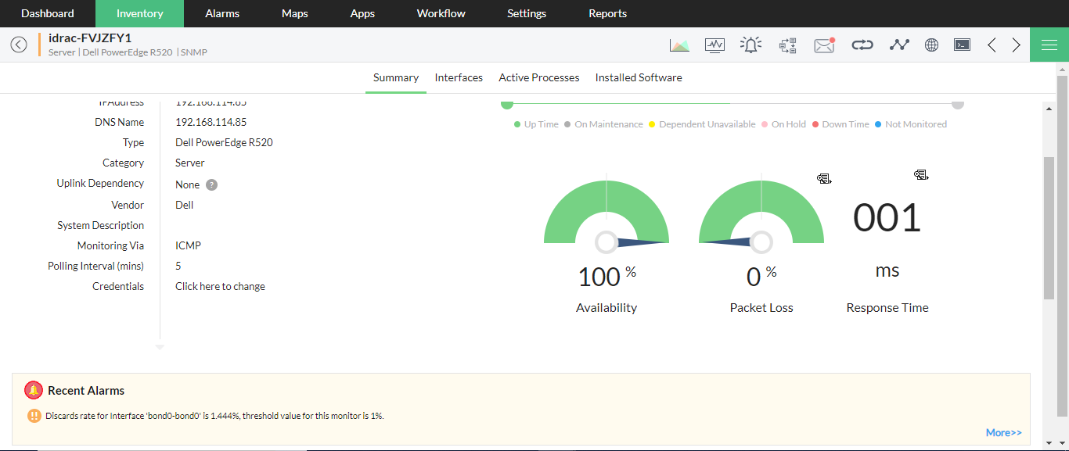1069x451 pixels.
Task: Click the workflow diagram icon
Action: point(787,45)
